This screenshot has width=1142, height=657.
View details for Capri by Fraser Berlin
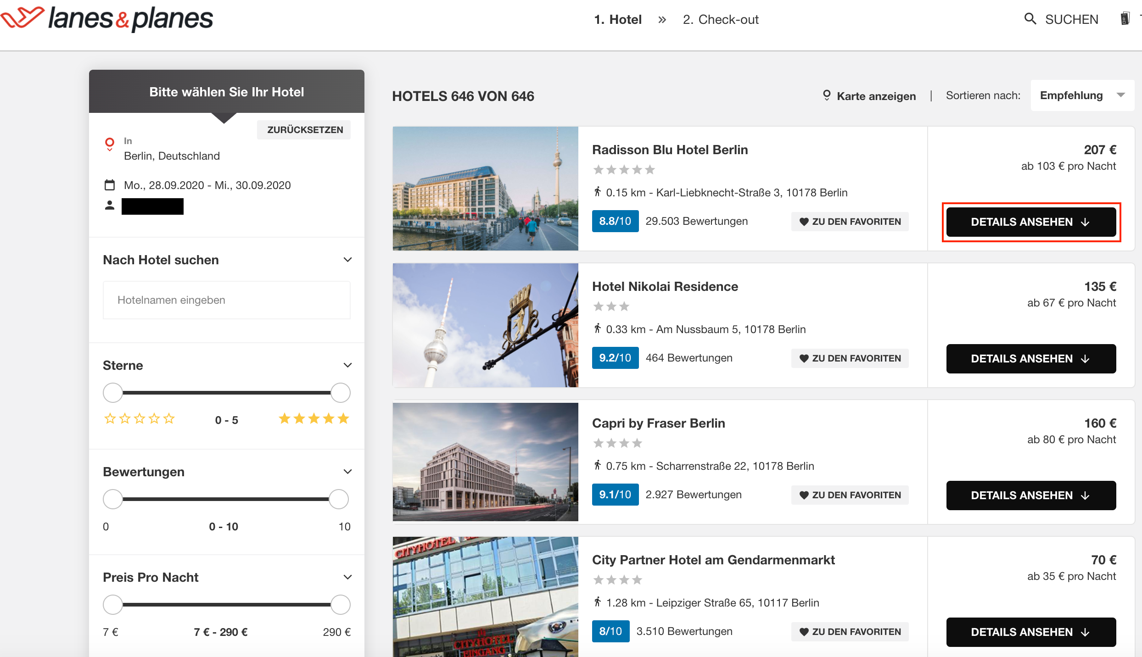point(1031,496)
